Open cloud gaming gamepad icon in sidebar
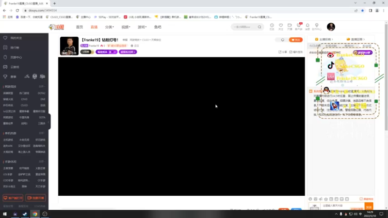 5,67
